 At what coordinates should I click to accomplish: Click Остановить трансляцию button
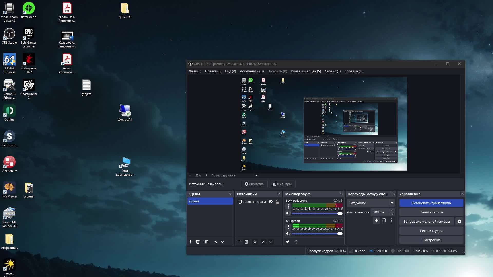[x=431, y=203]
